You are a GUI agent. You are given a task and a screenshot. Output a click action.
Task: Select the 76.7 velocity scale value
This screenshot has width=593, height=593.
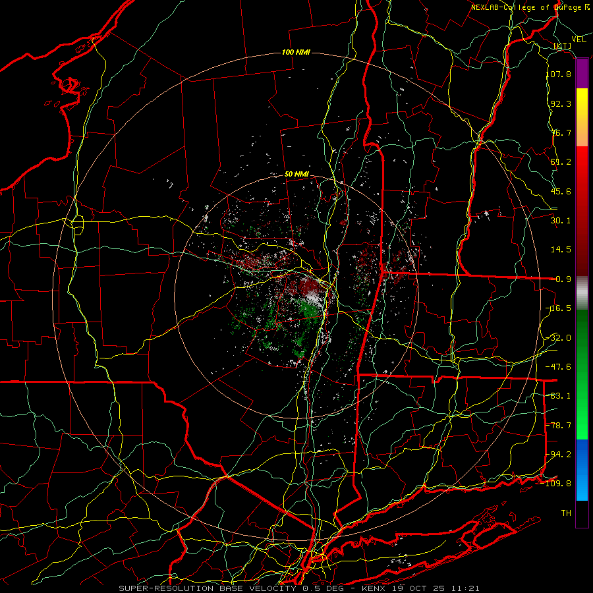pyautogui.click(x=561, y=132)
